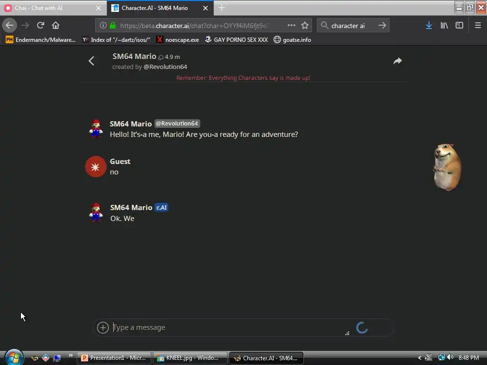Open a new browser tab
This screenshot has width=487, height=365.
pos(222,8)
